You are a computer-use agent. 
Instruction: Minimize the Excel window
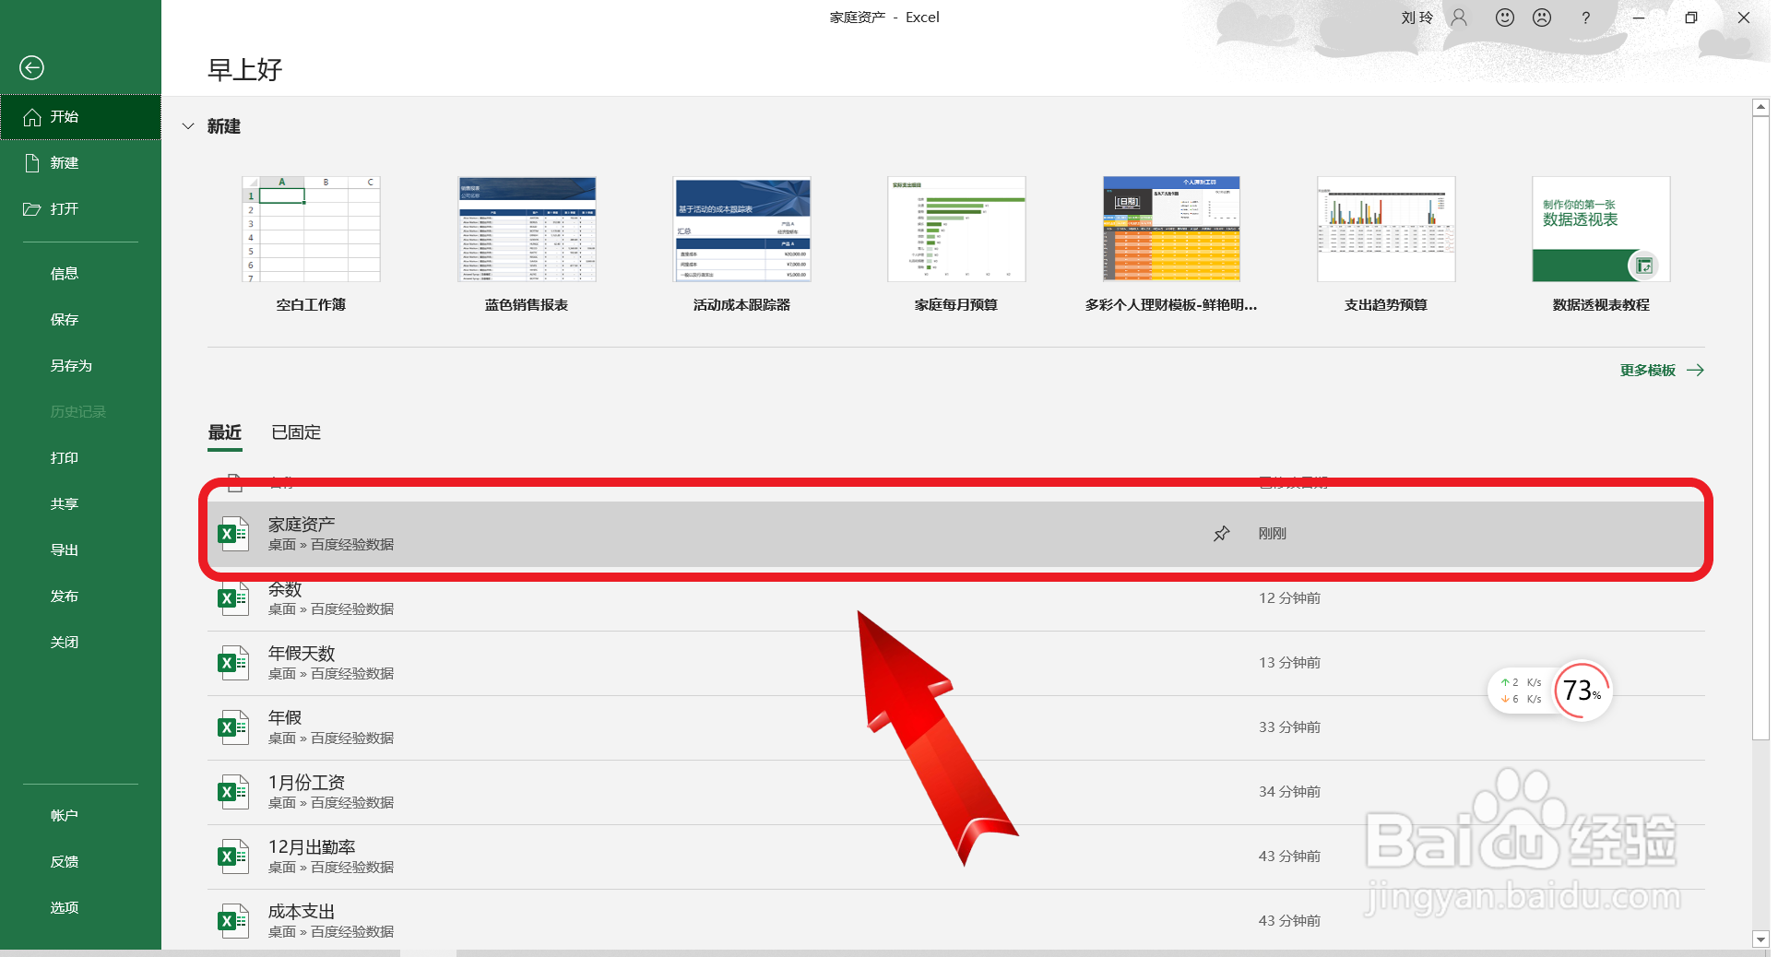tap(1639, 18)
